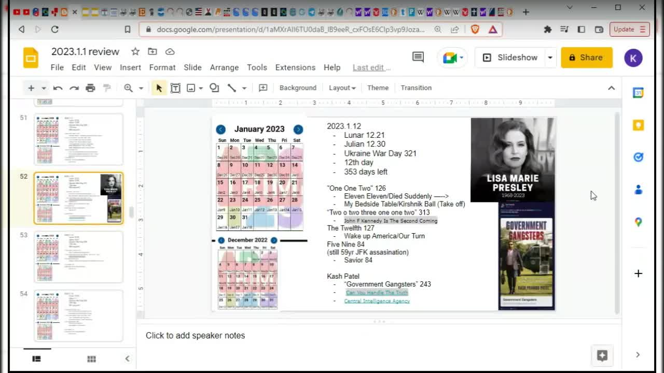Open the Central Intelligence Agency link

click(x=377, y=301)
